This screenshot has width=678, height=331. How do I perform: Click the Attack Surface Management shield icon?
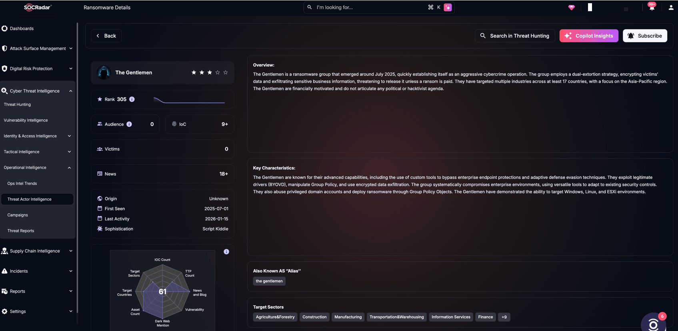tap(4, 48)
